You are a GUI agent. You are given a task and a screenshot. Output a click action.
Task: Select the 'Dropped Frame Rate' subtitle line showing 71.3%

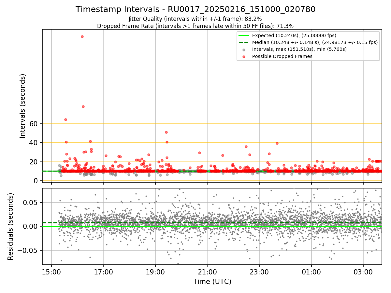[195, 26]
